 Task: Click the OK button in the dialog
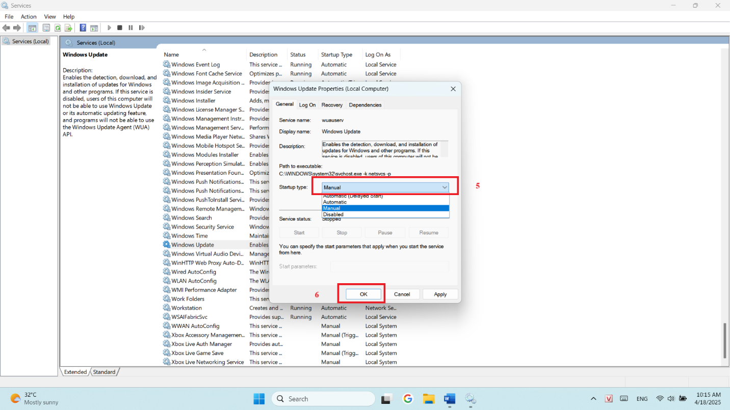[x=363, y=294]
